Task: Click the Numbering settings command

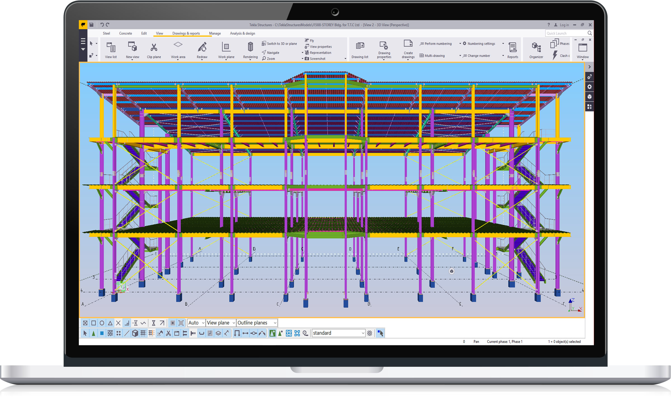Action: pyautogui.click(x=479, y=44)
